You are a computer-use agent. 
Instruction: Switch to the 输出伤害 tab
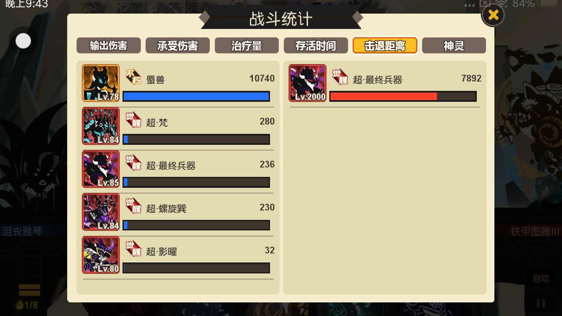(108, 46)
